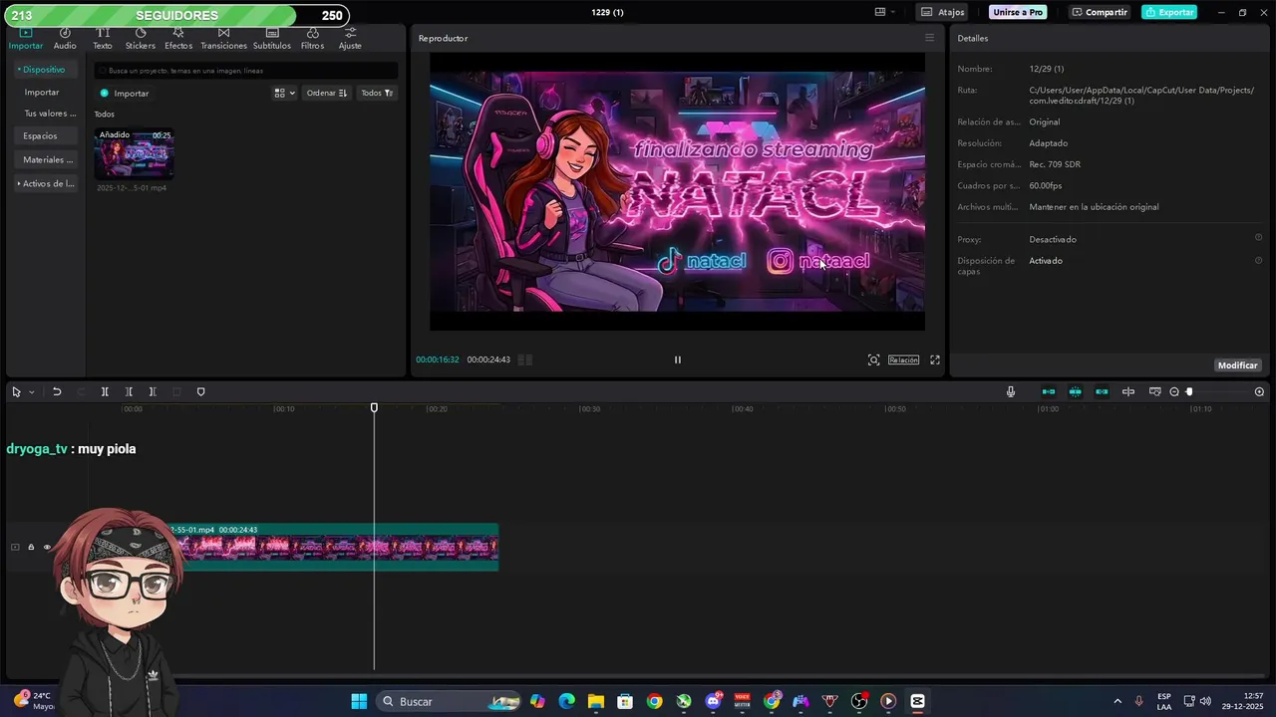Select Tus valores in the sidebar
Image resolution: width=1276 pixels, height=717 pixels.
(50, 114)
